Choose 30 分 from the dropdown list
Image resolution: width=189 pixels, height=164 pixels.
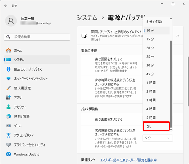pos(156,65)
